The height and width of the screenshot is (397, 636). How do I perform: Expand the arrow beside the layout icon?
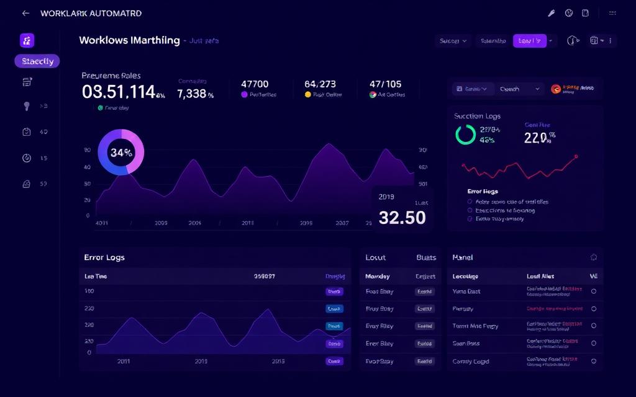tap(602, 40)
